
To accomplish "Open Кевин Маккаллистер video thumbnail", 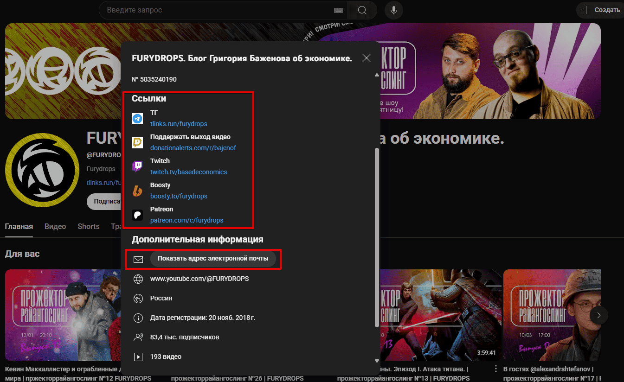I will click(63, 315).
